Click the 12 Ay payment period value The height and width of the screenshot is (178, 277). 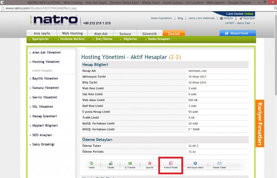click(x=192, y=152)
